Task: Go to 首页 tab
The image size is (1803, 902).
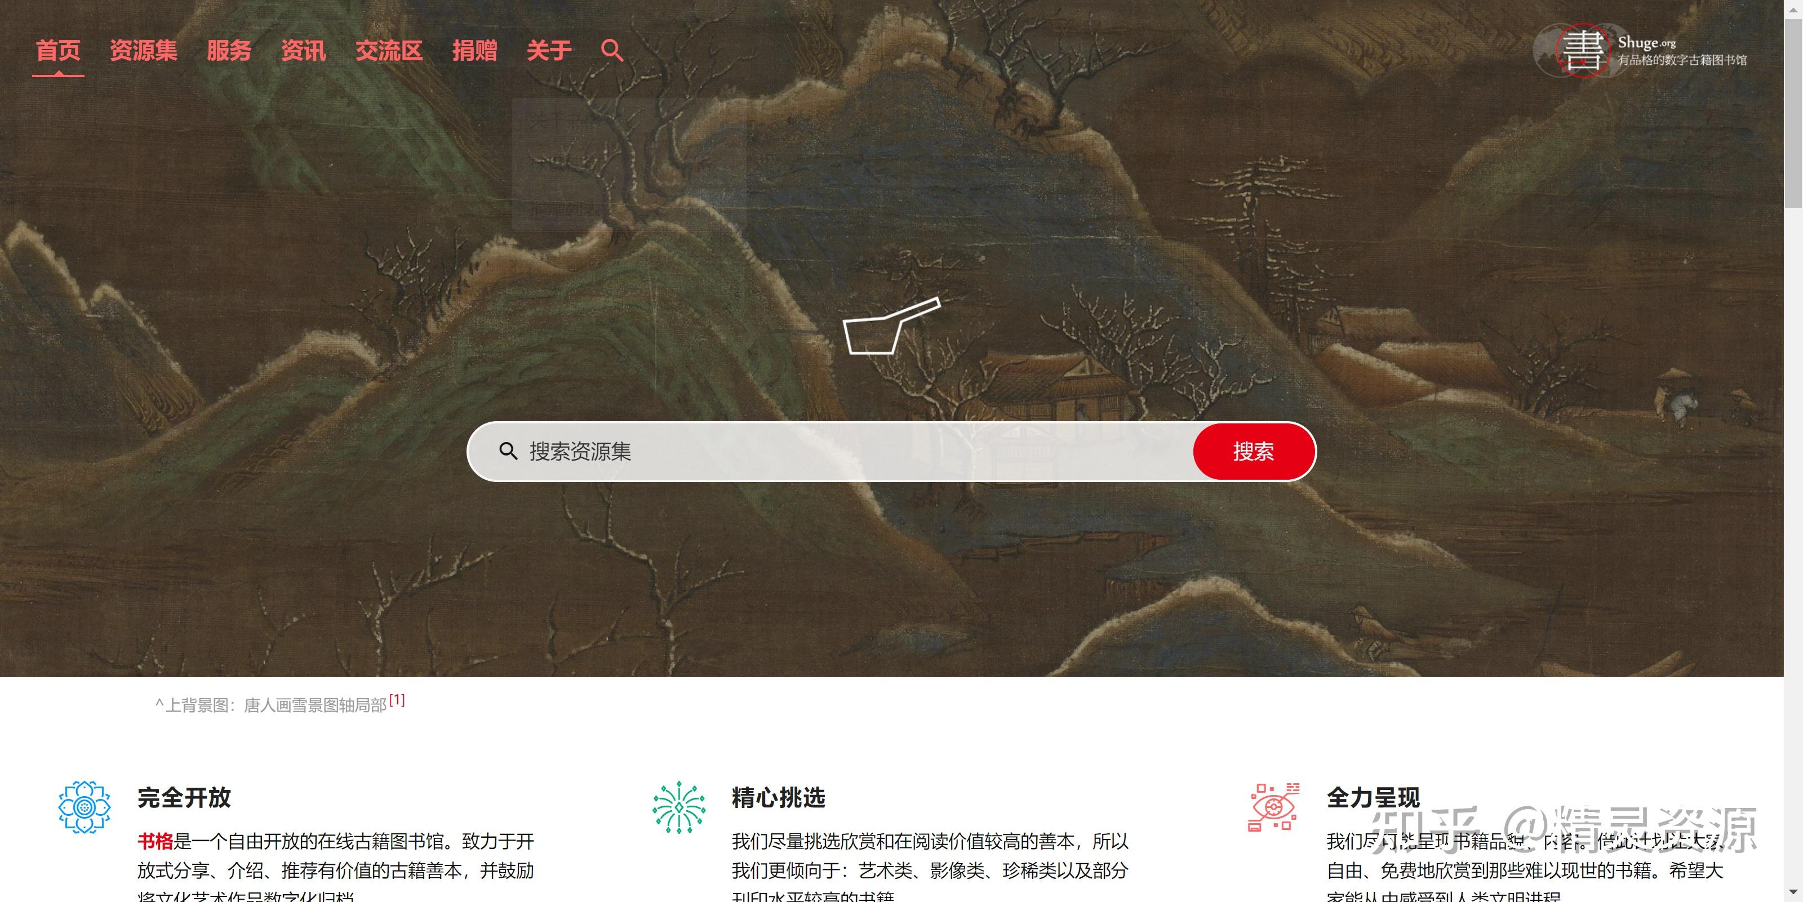Action: pos(58,50)
